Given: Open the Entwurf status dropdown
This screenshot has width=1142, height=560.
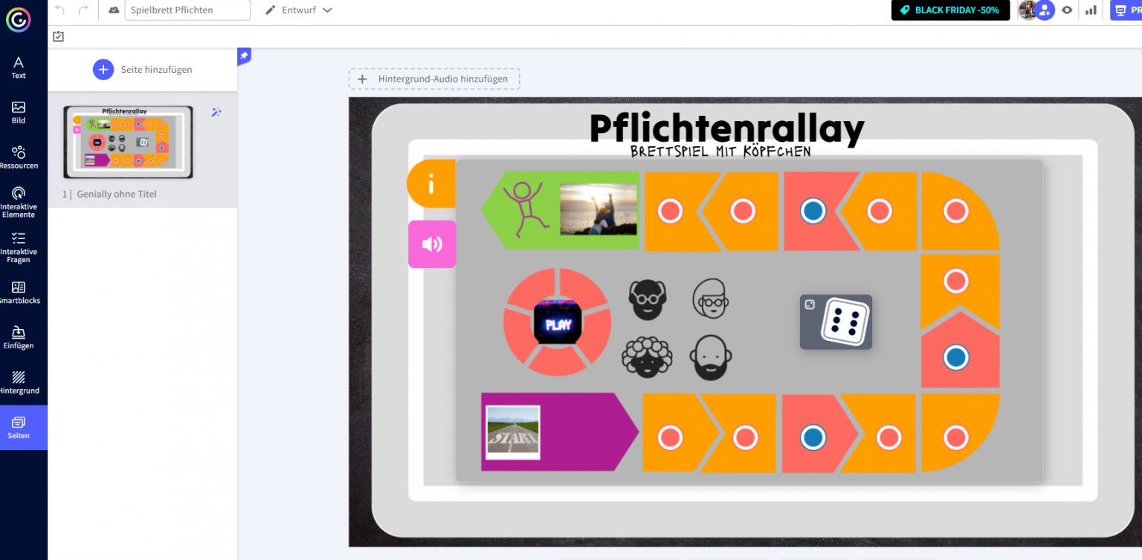Looking at the screenshot, I should 297,10.
